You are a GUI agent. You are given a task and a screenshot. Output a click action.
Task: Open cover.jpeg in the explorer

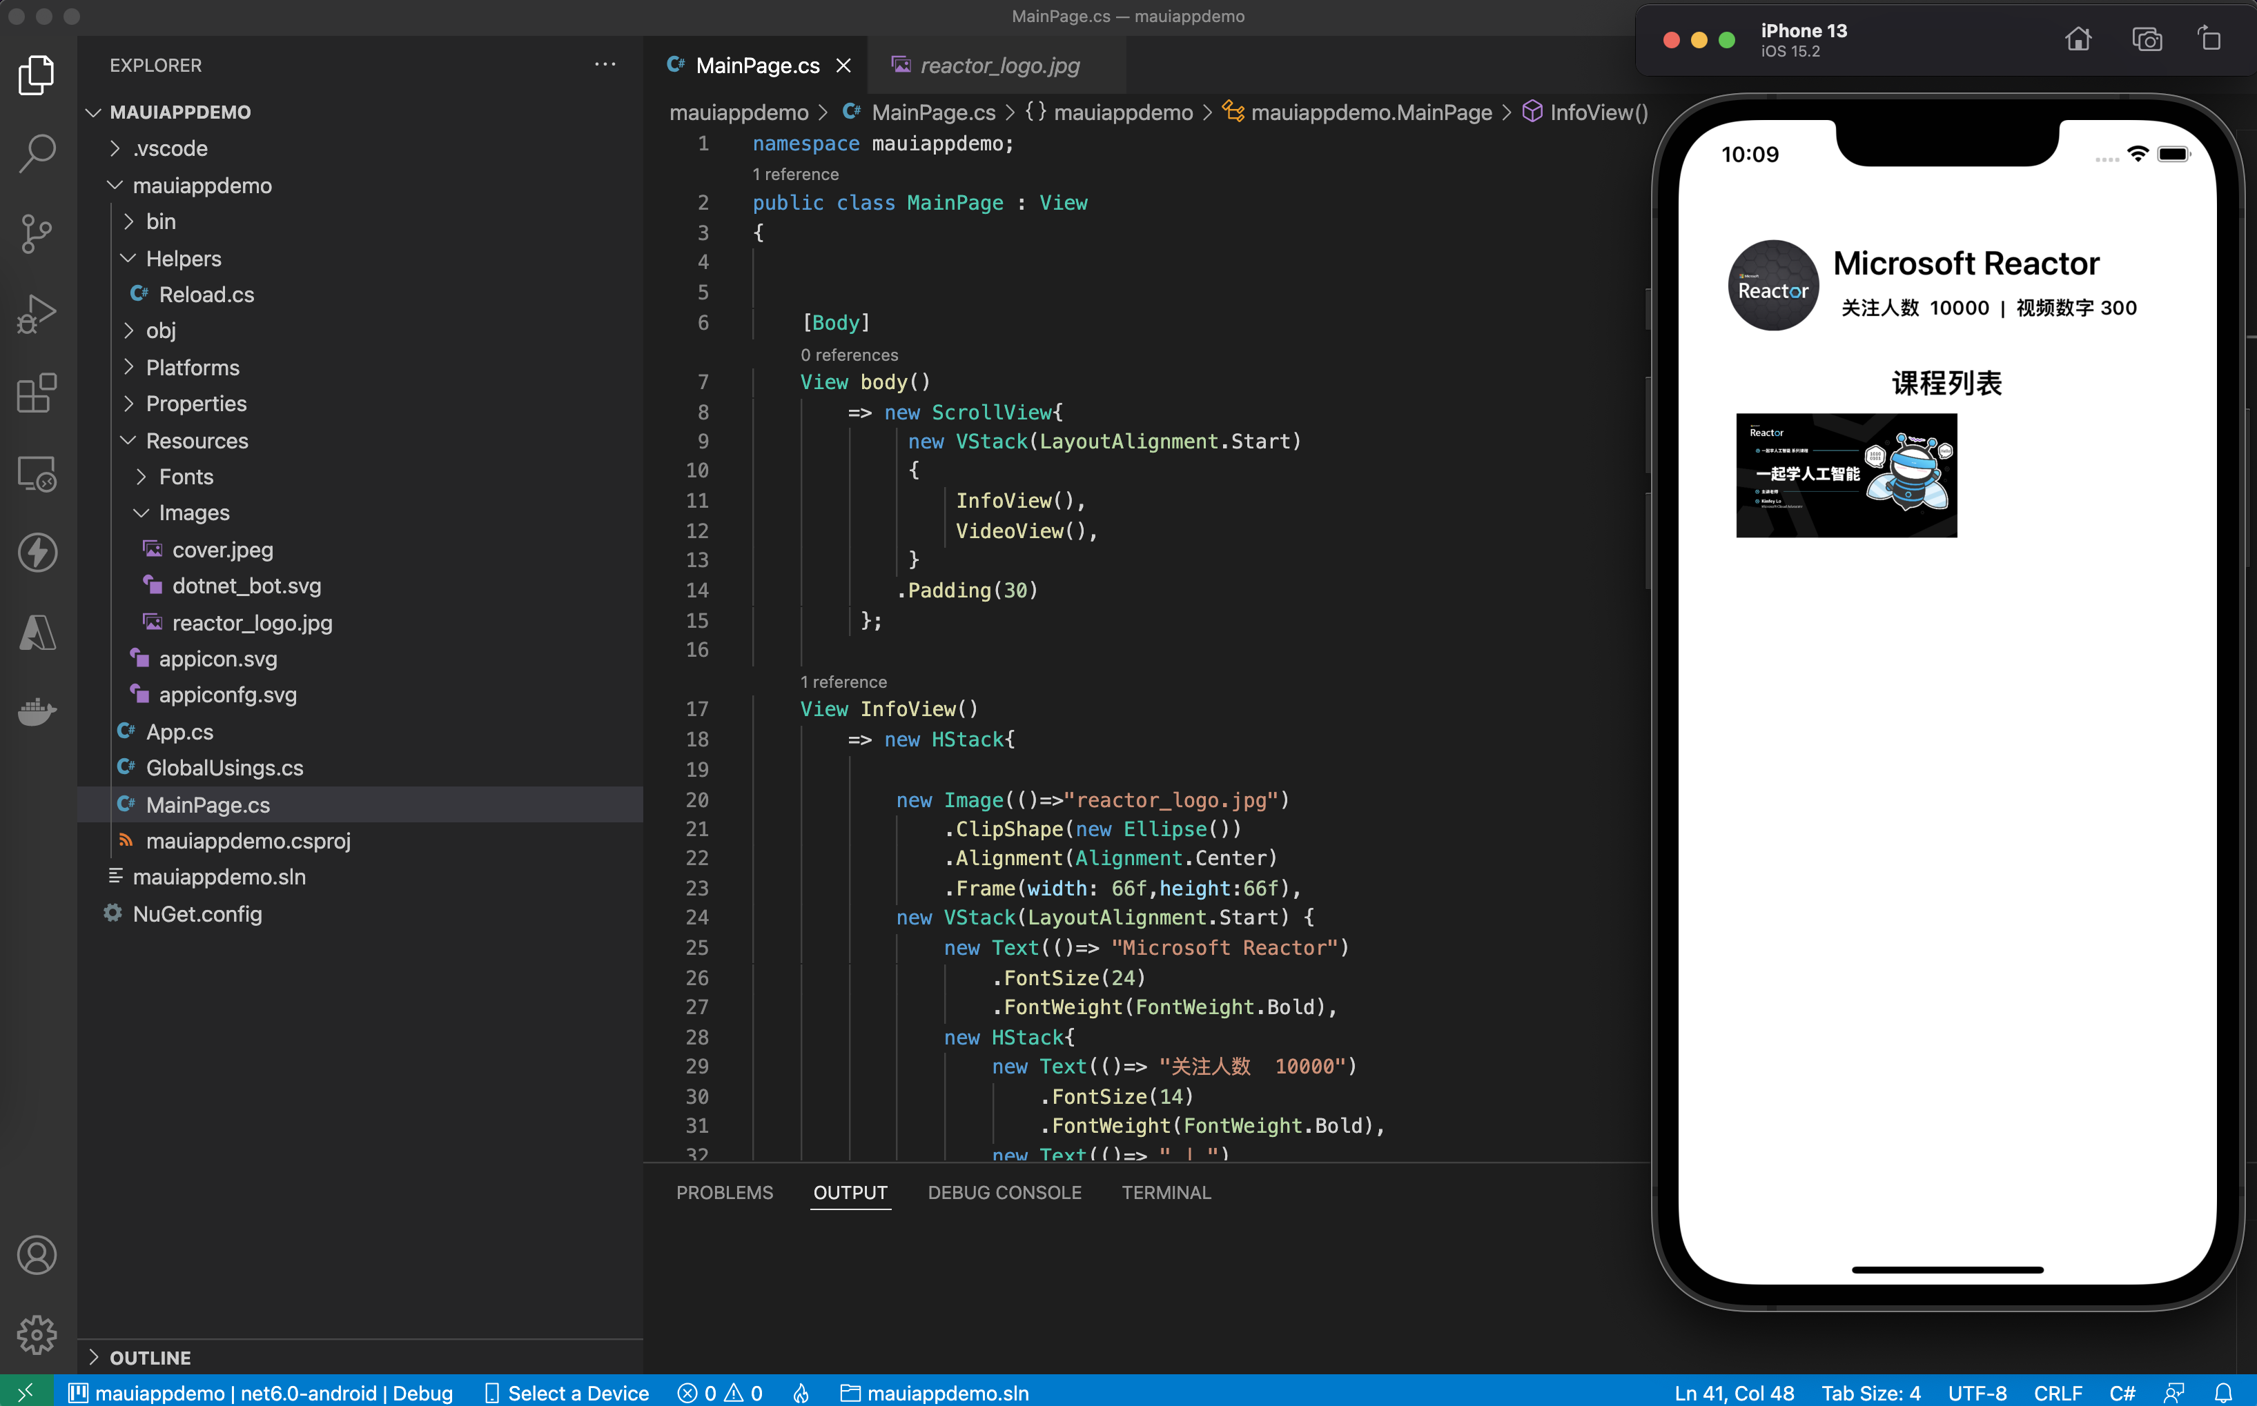pos(222,550)
